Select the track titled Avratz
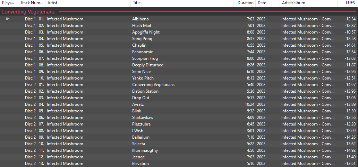Image resolution: width=358 pixels, height=167 pixels. pyautogui.click(x=138, y=104)
